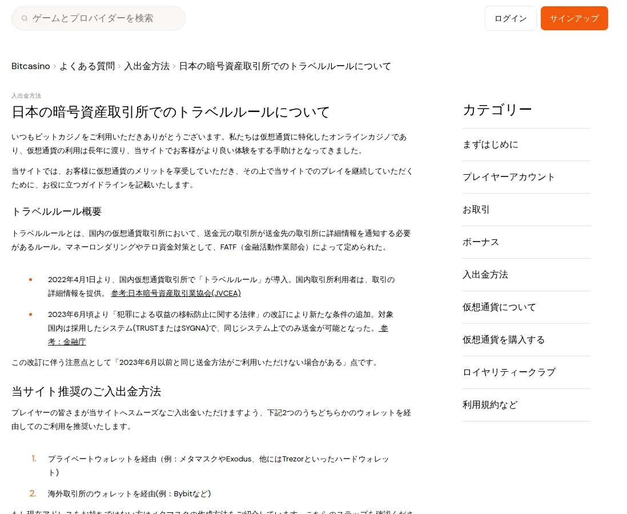This screenshot has height=514, width=627.
Task: Click the カテゴリー sidebar heading
Action: 497,110
